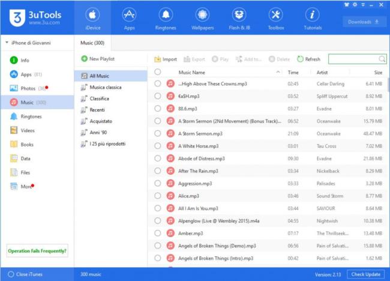Click the Play toolbar button
390x281 pixels.
[220, 59]
